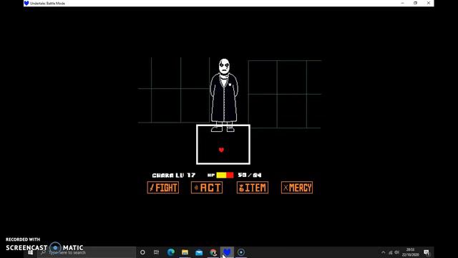Image resolution: width=458 pixels, height=258 pixels.
Task: Open the network status tray icon
Action: tap(391, 252)
